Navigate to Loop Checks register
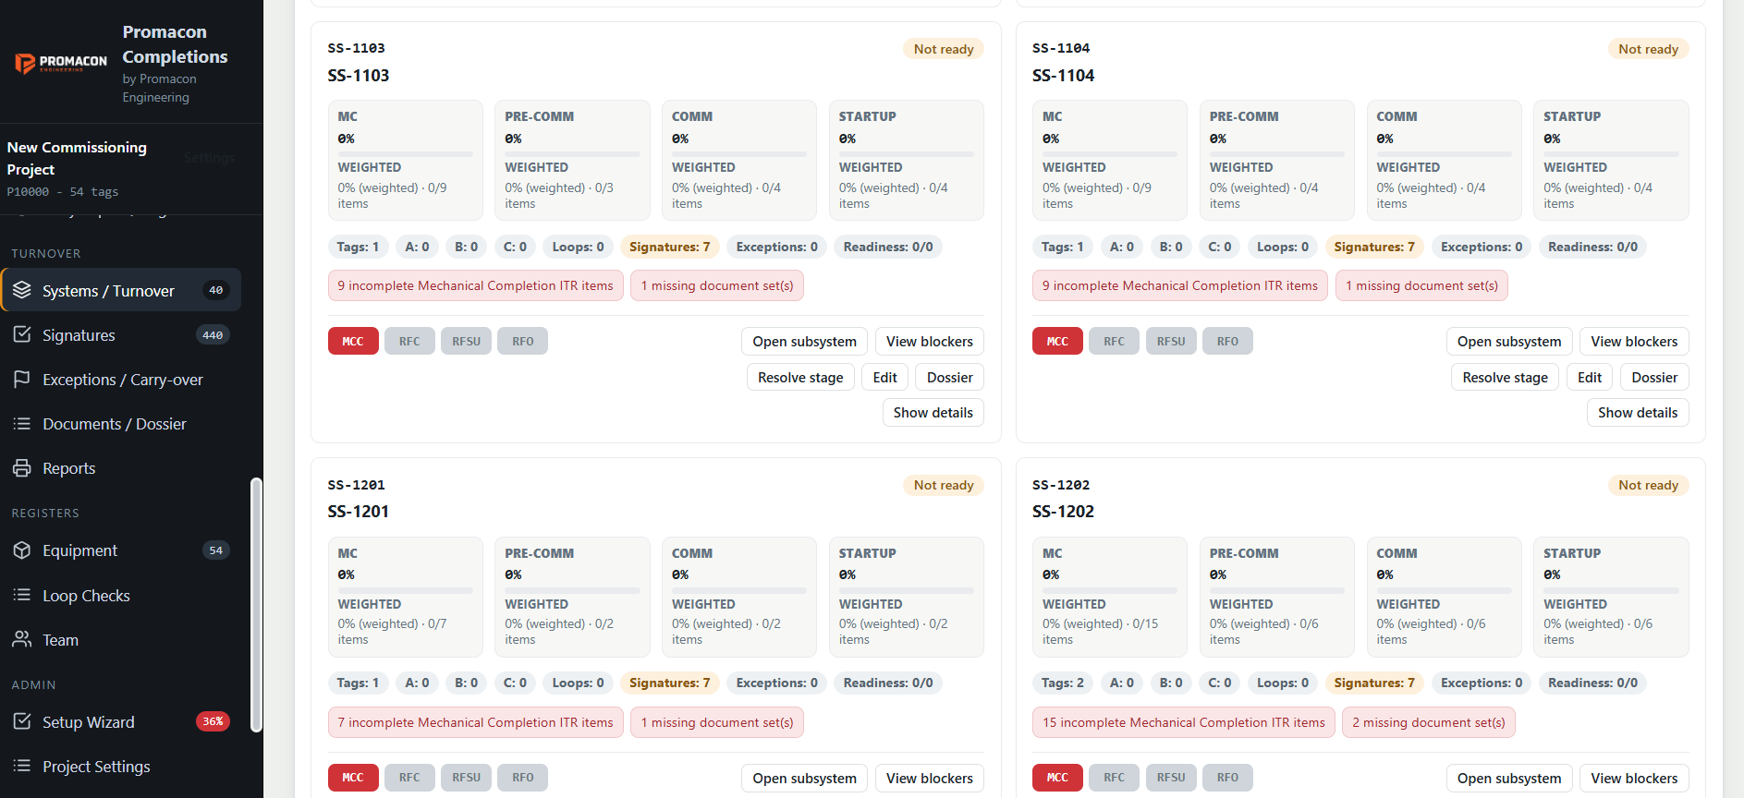1744x798 pixels. coord(121,595)
